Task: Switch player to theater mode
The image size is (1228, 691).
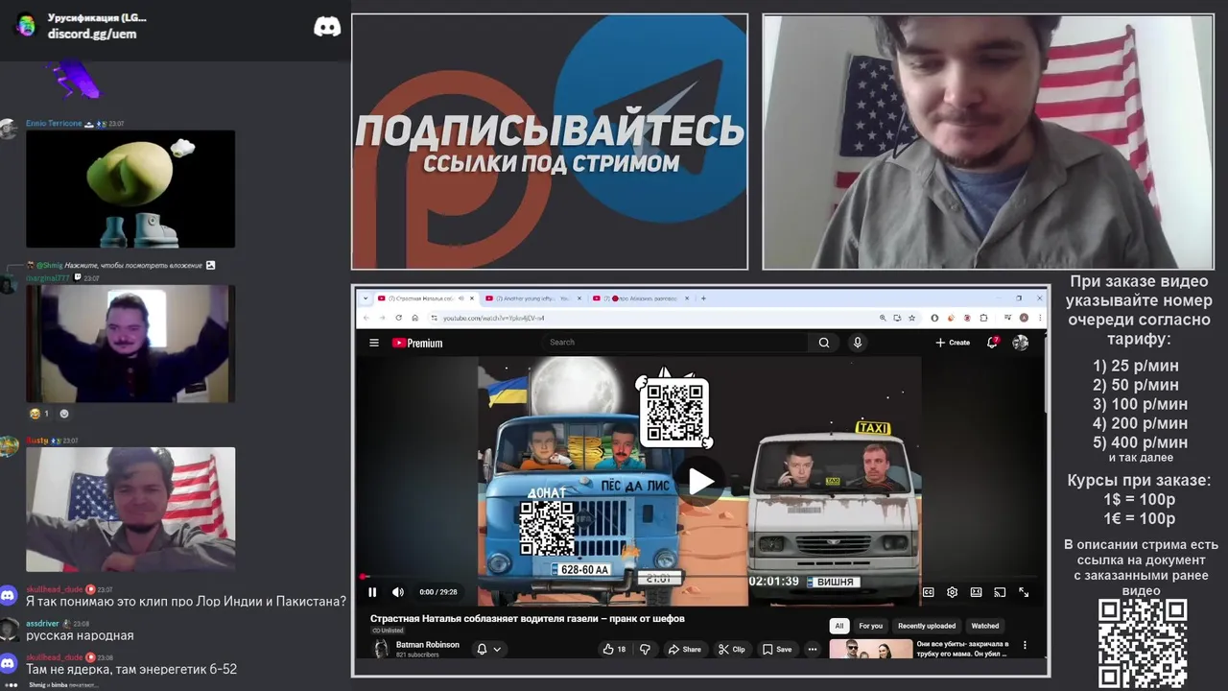Action: pos(976,592)
